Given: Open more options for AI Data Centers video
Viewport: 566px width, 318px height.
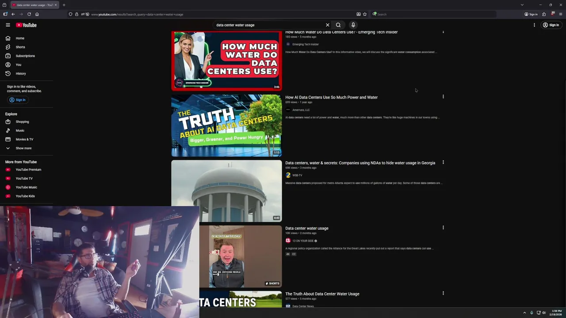Looking at the screenshot, I should click(x=443, y=97).
